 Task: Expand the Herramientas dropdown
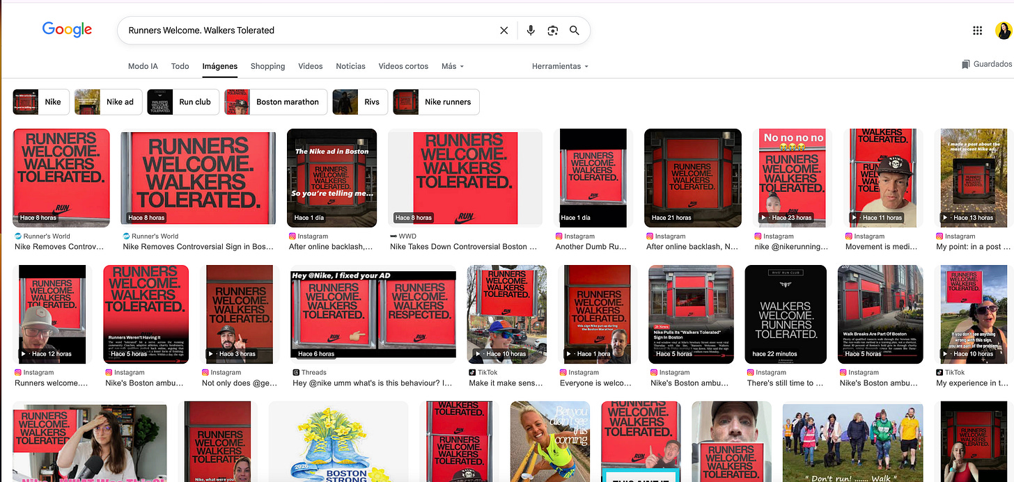[x=560, y=66]
